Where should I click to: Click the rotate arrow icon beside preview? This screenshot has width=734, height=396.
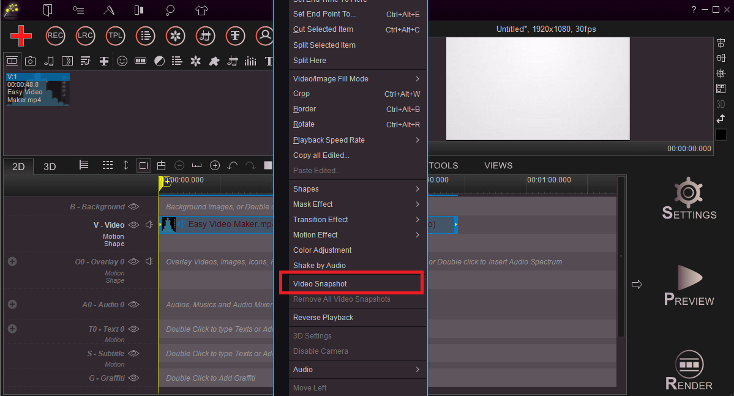pos(721,119)
